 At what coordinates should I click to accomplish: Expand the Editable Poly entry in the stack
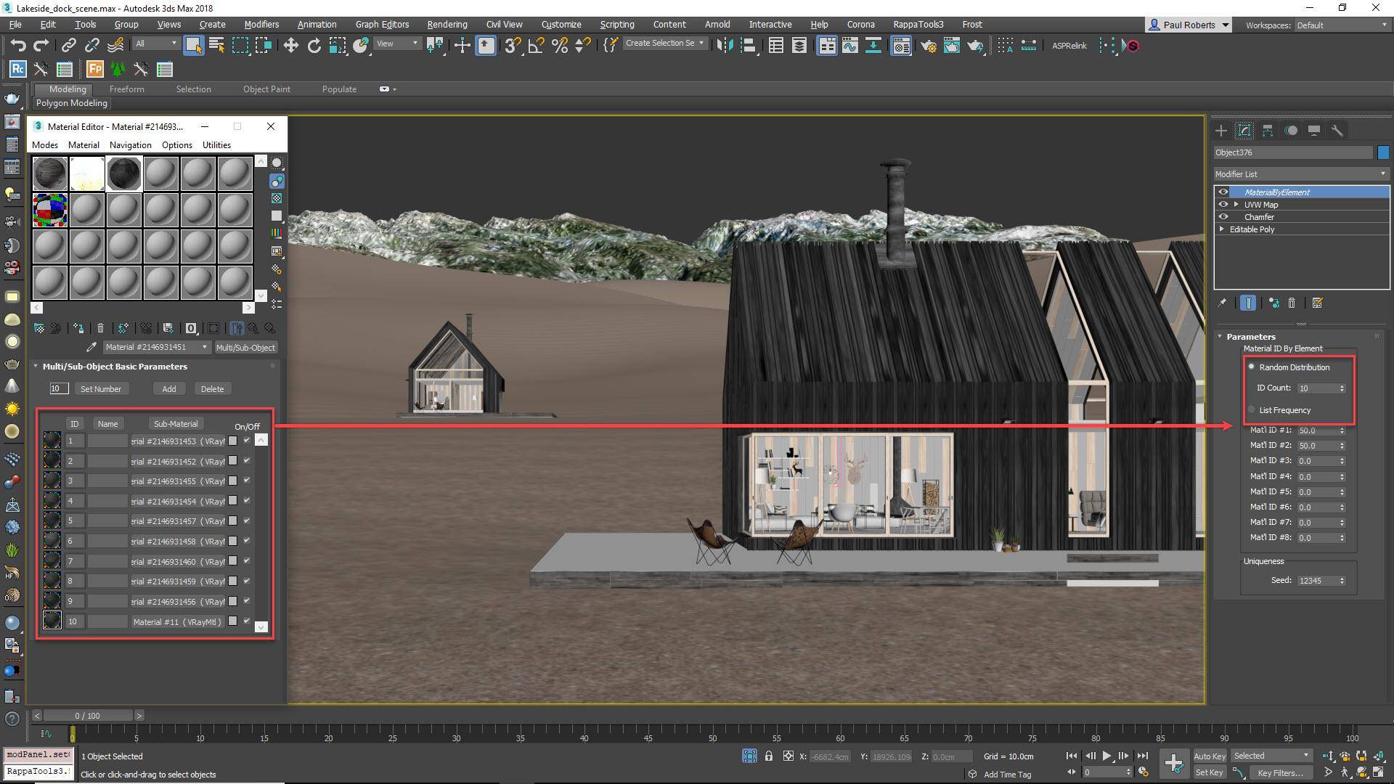click(x=1222, y=229)
